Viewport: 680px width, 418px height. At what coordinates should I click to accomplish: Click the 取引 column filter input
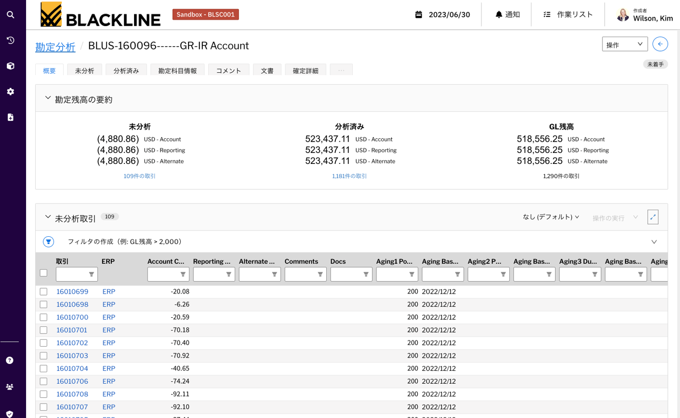point(77,274)
